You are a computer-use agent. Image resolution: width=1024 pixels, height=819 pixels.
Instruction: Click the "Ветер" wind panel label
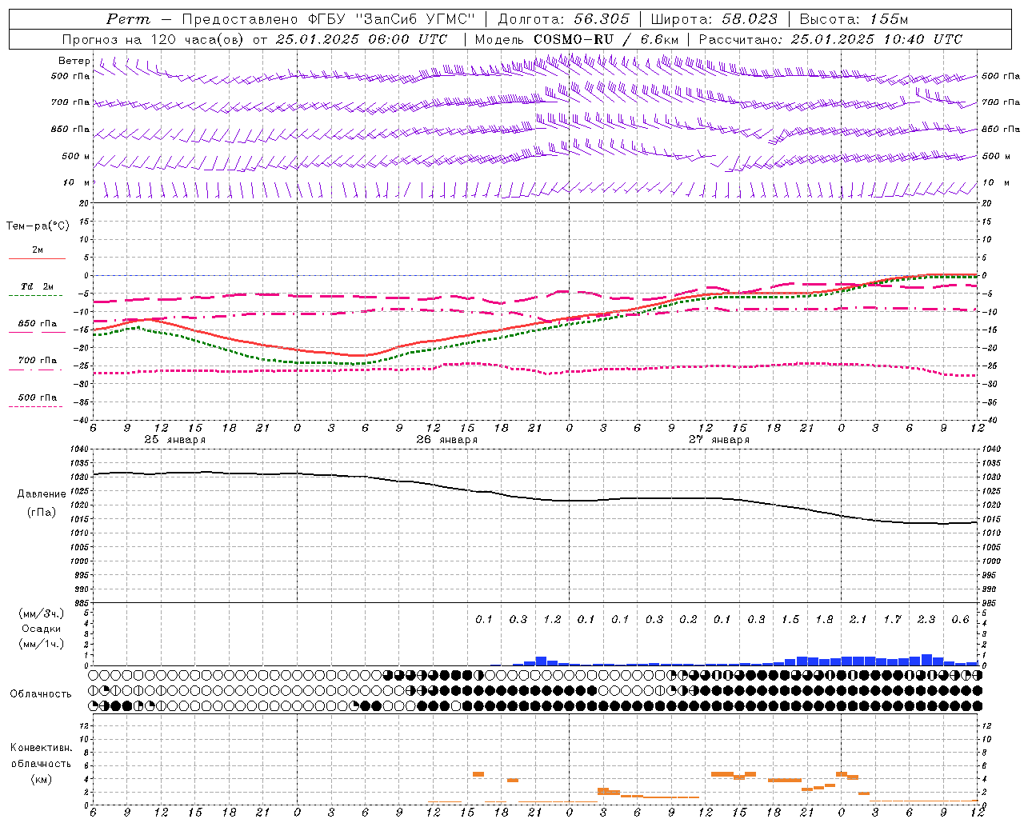(x=74, y=61)
